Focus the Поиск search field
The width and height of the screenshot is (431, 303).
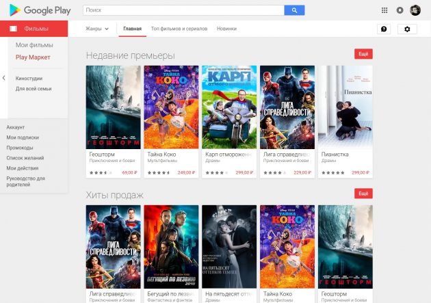click(183, 10)
